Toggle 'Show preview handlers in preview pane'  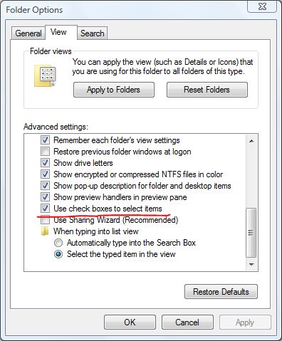45,197
